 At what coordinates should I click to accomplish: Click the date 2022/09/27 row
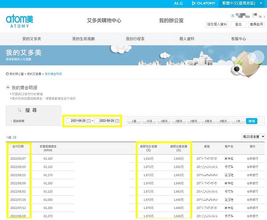pyautogui.click(x=18, y=158)
